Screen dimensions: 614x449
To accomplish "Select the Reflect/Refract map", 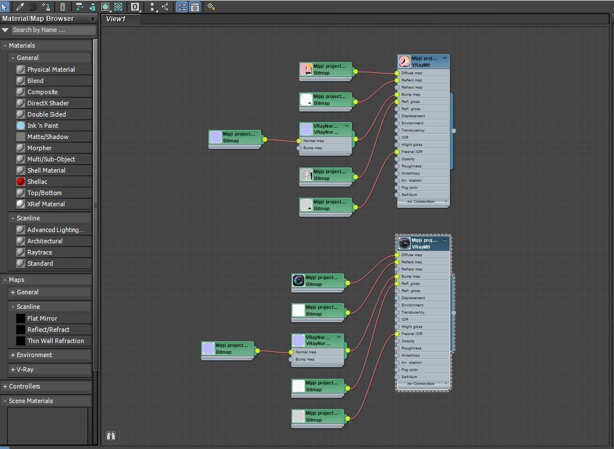I will (53, 330).
